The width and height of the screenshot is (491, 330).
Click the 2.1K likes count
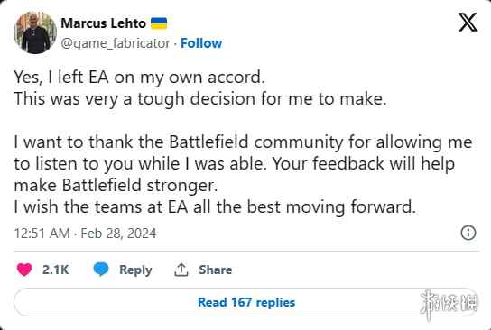[x=55, y=270]
